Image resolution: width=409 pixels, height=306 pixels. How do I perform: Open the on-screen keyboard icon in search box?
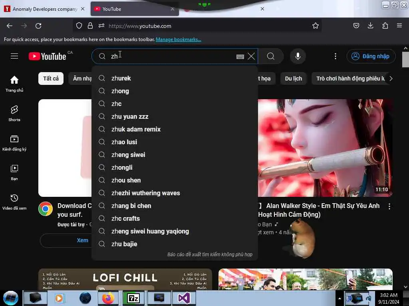240,57
